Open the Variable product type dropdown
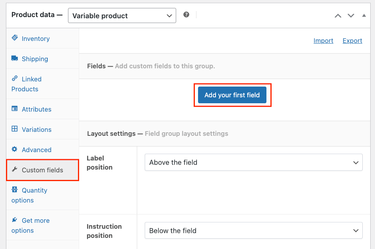Image resolution: width=375 pixels, height=249 pixels. click(x=122, y=15)
